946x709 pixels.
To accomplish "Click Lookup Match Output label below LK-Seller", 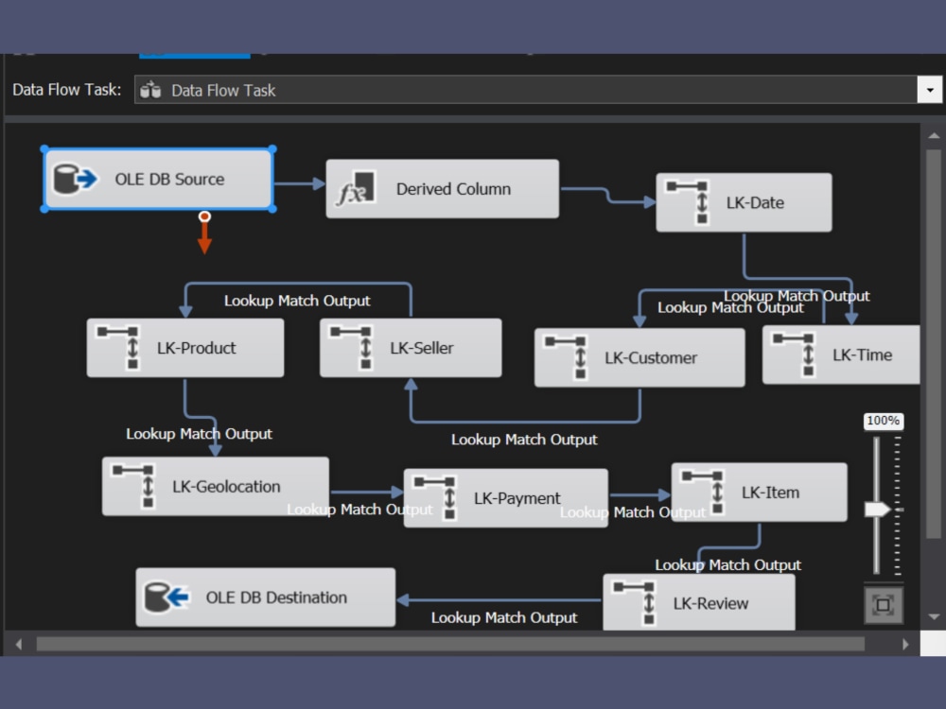I will 524,439.
